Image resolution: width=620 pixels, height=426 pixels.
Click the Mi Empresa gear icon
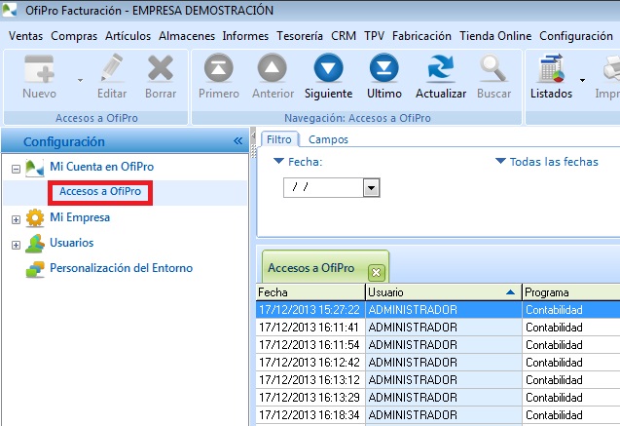(x=35, y=217)
